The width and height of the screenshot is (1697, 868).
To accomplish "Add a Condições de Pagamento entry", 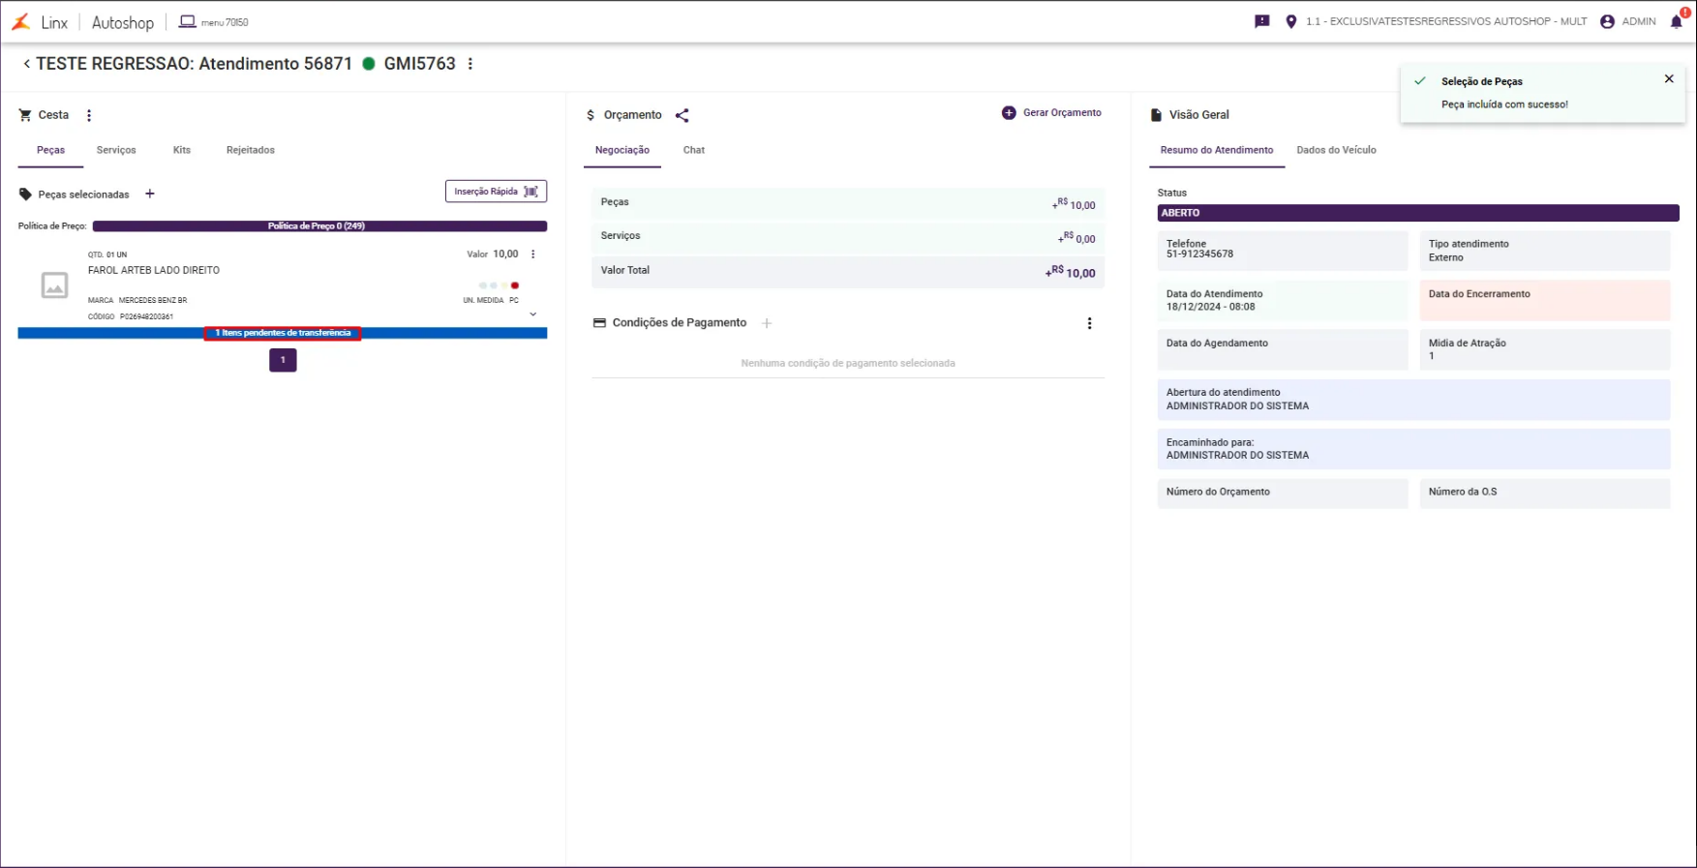I will pyautogui.click(x=767, y=323).
